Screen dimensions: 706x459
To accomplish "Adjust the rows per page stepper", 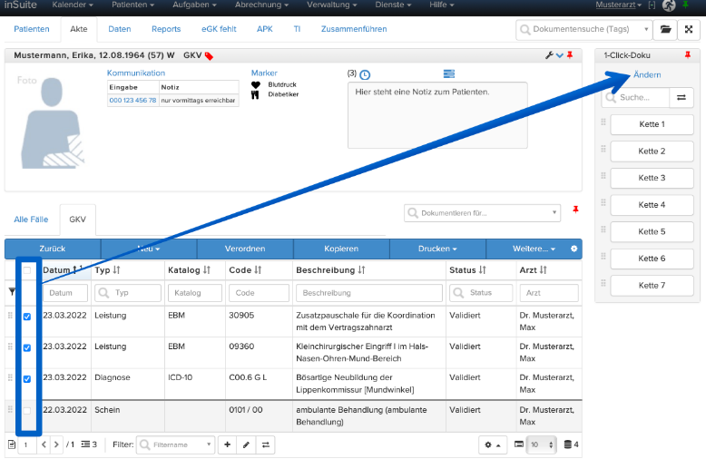I will coord(542,444).
